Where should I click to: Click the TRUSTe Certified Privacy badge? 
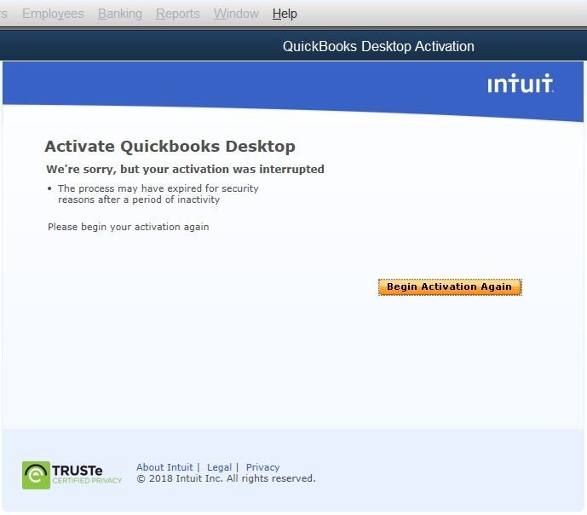[x=72, y=475]
